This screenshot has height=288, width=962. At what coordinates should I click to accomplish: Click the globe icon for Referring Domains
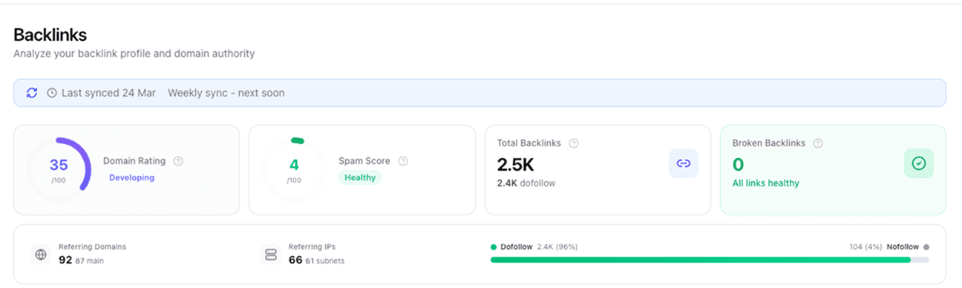click(x=41, y=255)
